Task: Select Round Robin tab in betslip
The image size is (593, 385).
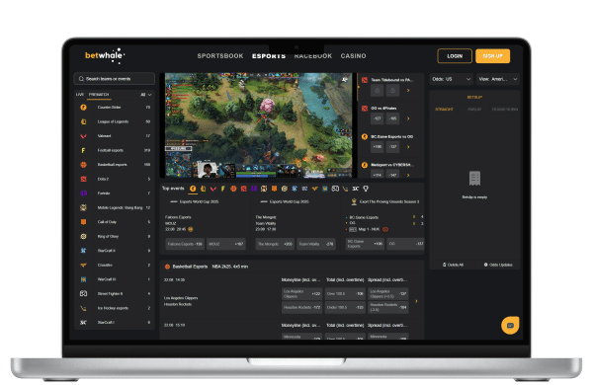Action: point(505,110)
